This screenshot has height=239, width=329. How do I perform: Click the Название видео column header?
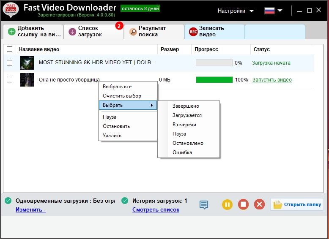click(x=86, y=49)
